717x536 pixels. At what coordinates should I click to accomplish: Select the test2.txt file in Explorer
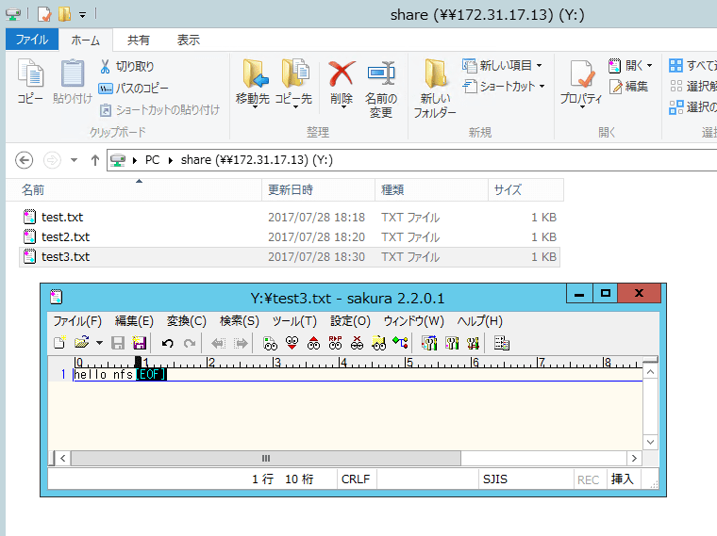[289, 237]
